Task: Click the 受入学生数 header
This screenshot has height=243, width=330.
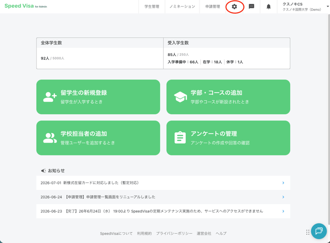Action: click(x=178, y=43)
